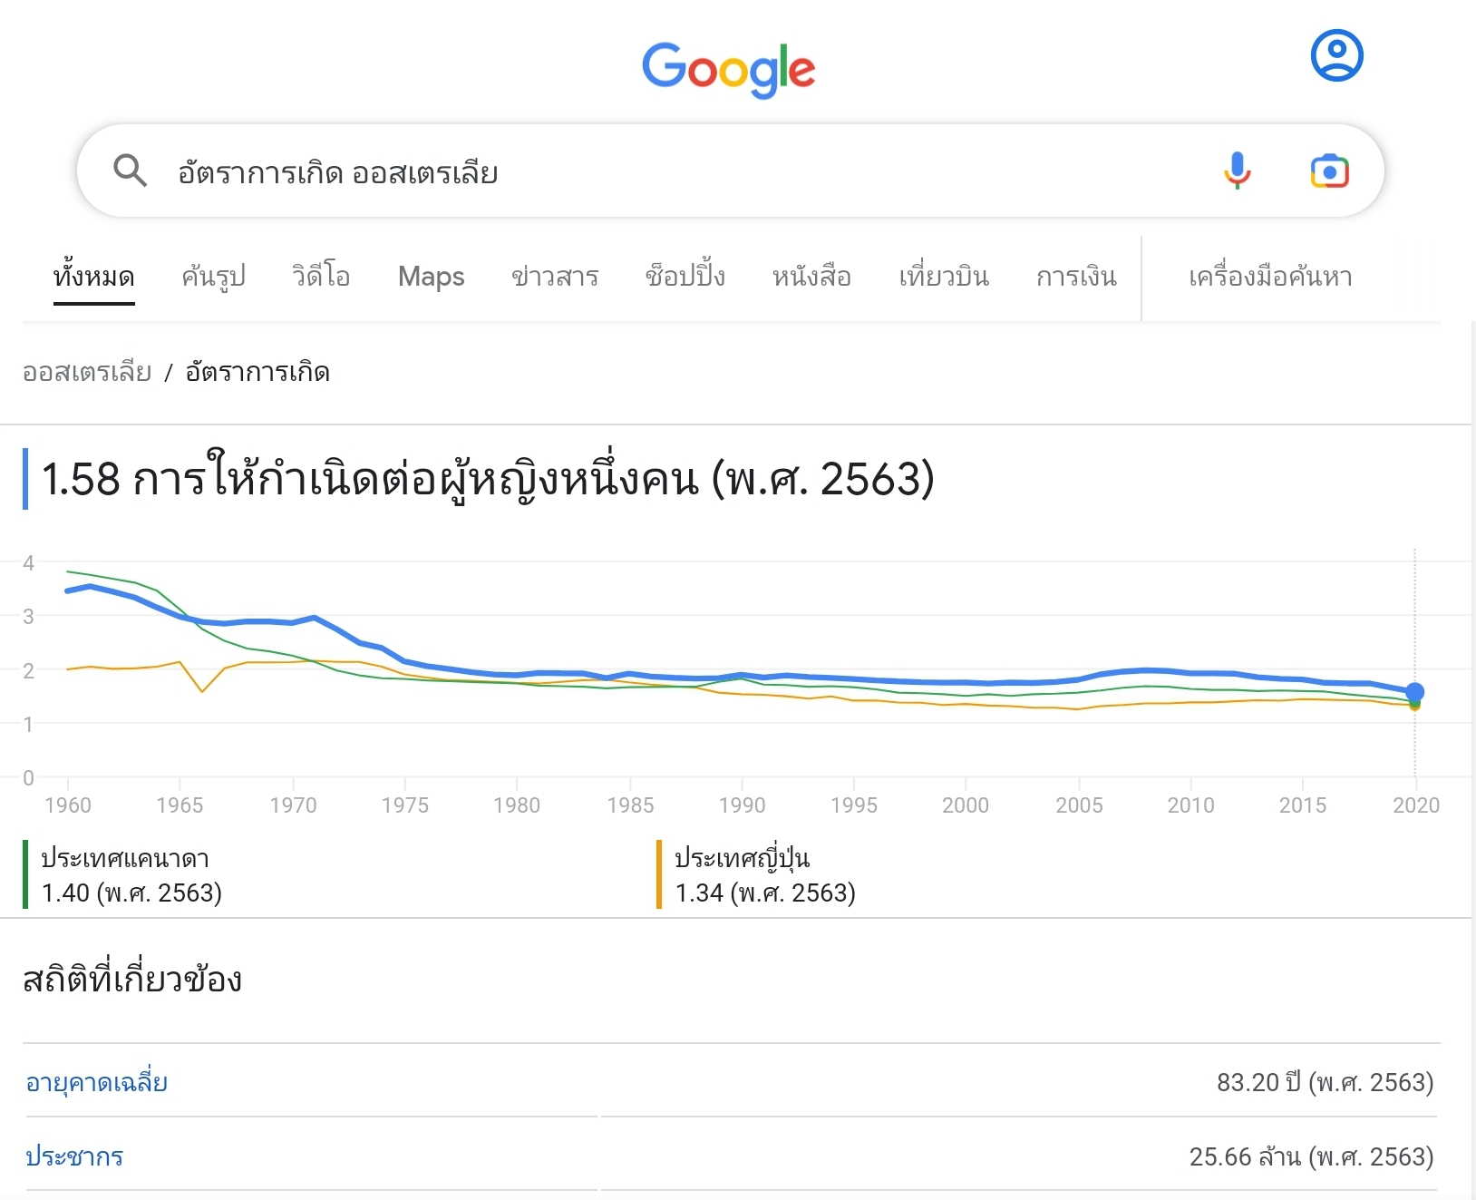Switch to the หนังสือ books tab
Image resolution: width=1476 pixels, height=1200 pixels.
point(811,277)
